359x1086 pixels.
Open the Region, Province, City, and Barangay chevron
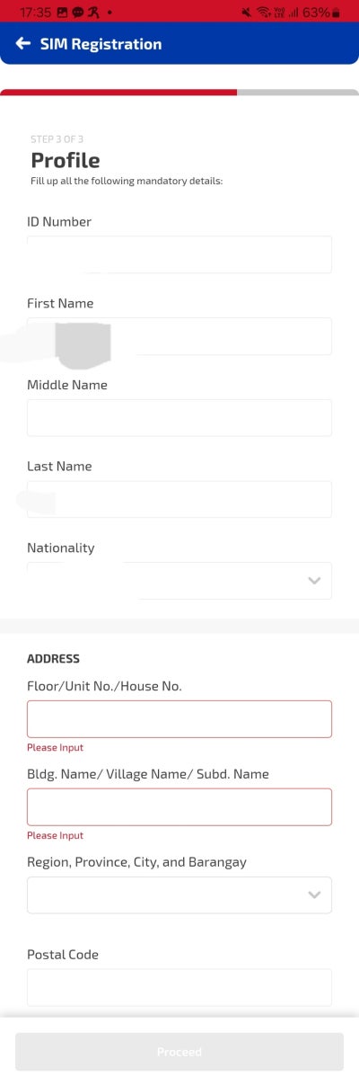coord(314,895)
